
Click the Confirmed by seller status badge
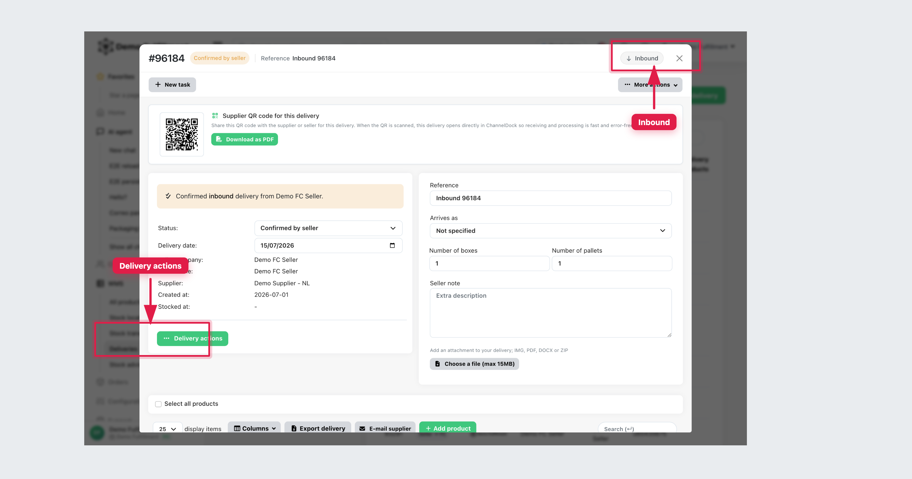tap(220, 58)
